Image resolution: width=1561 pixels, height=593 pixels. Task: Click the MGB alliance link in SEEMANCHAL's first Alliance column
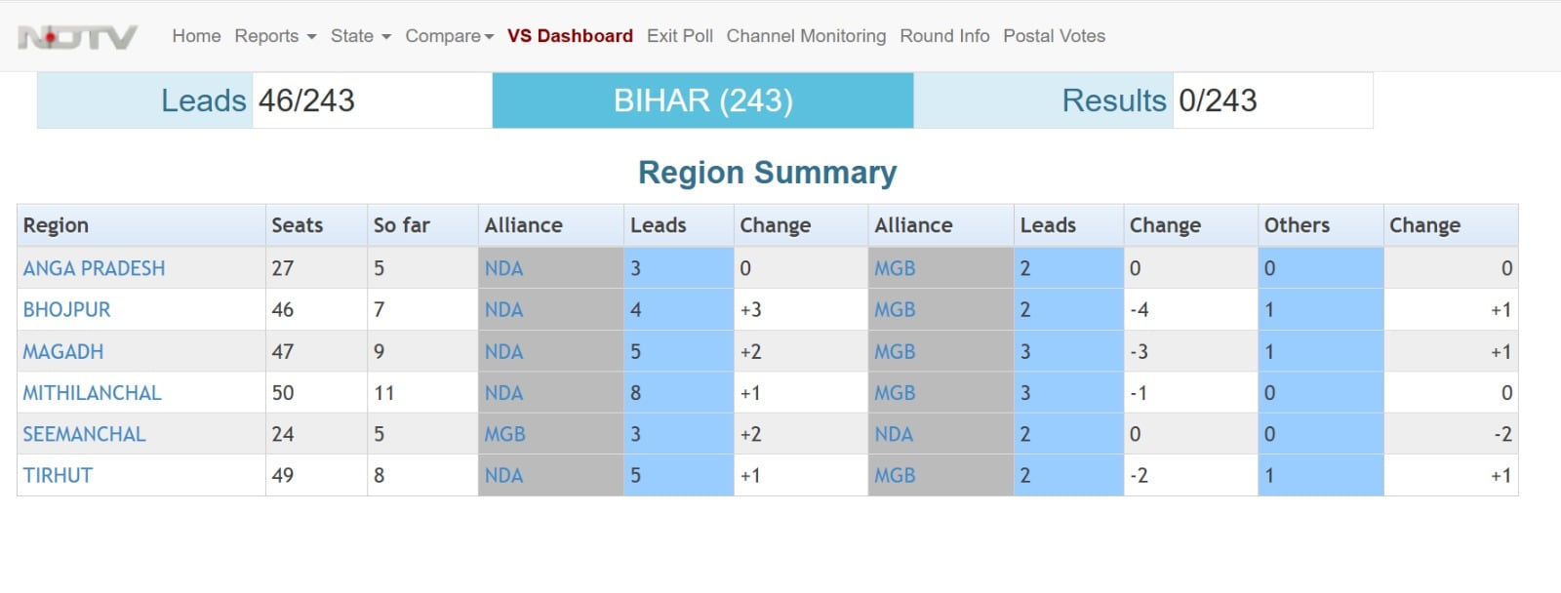504,434
